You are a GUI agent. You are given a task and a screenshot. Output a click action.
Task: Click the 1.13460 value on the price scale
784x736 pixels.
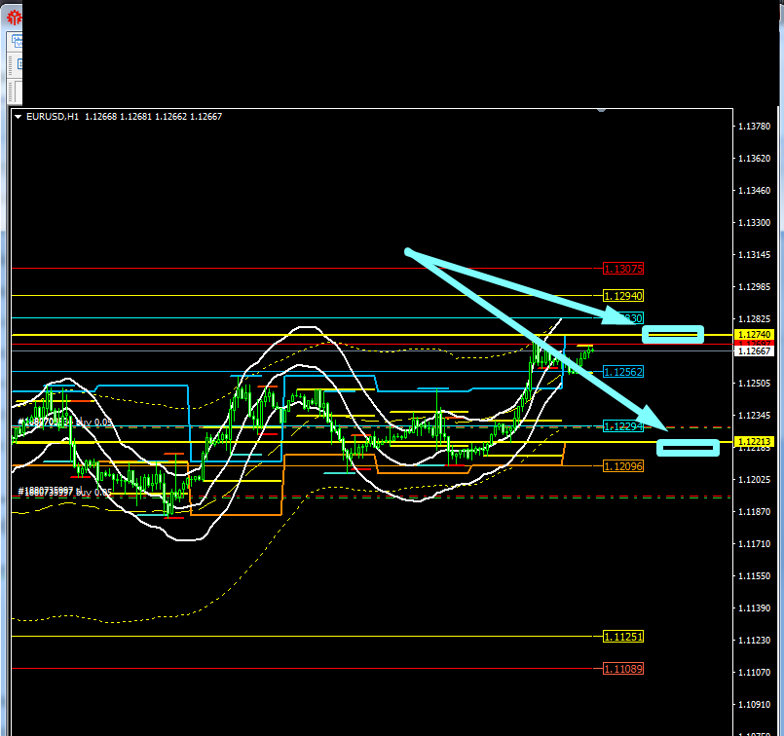click(x=754, y=191)
